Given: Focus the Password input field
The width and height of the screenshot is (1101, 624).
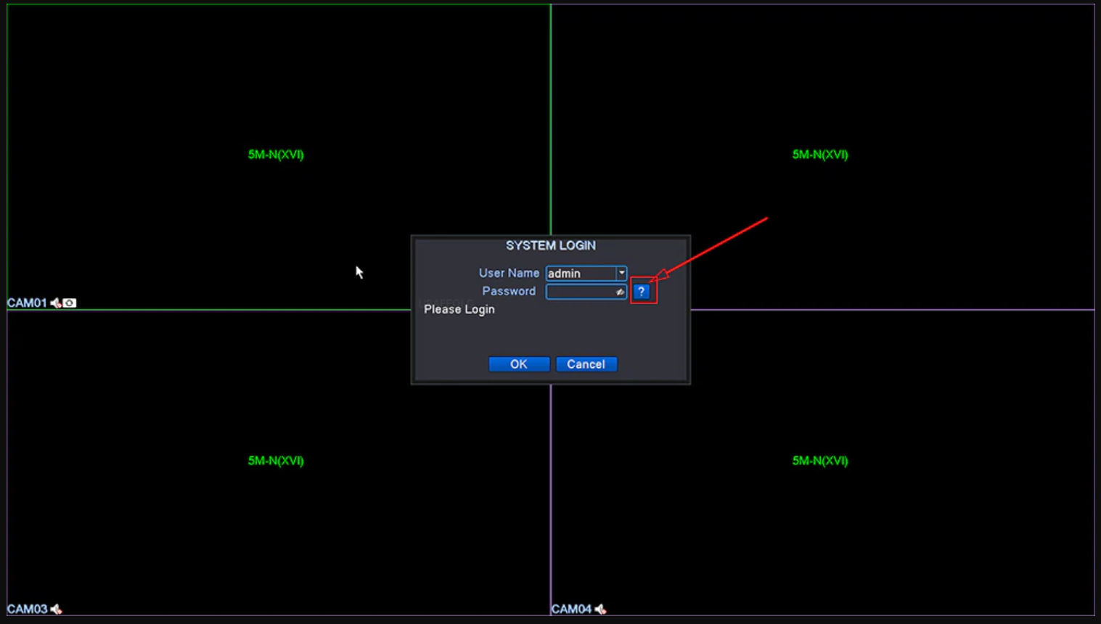Looking at the screenshot, I should coord(581,292).
